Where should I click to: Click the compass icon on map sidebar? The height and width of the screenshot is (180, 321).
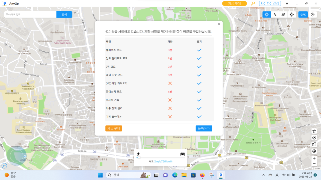[314, 138]
